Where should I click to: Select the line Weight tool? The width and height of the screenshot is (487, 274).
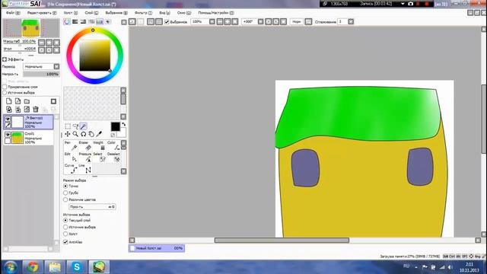coord(100,146)
